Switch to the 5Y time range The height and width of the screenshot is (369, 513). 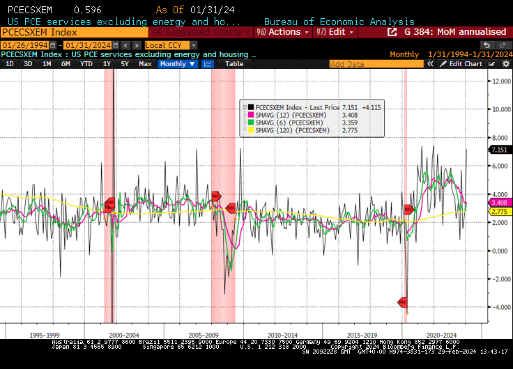tap(125, 63)
